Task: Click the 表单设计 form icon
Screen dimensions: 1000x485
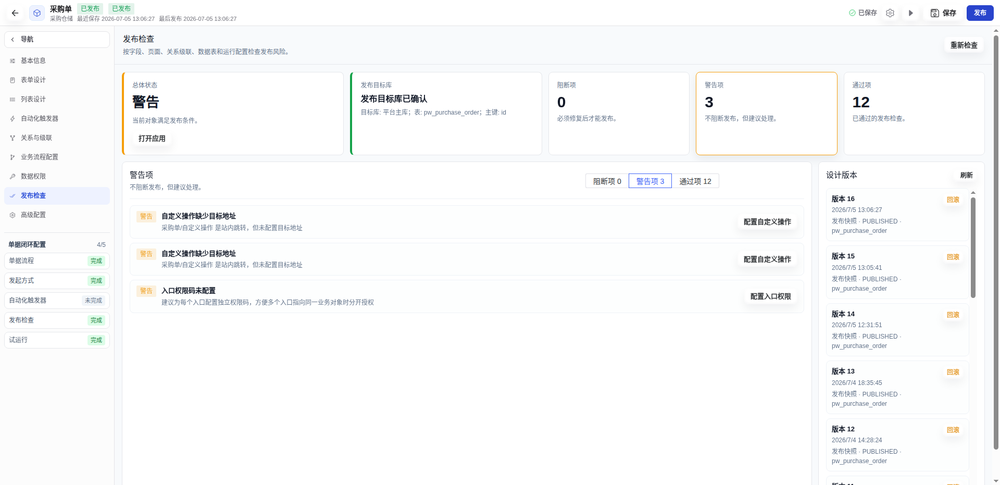Action: (x=12, y=80)
